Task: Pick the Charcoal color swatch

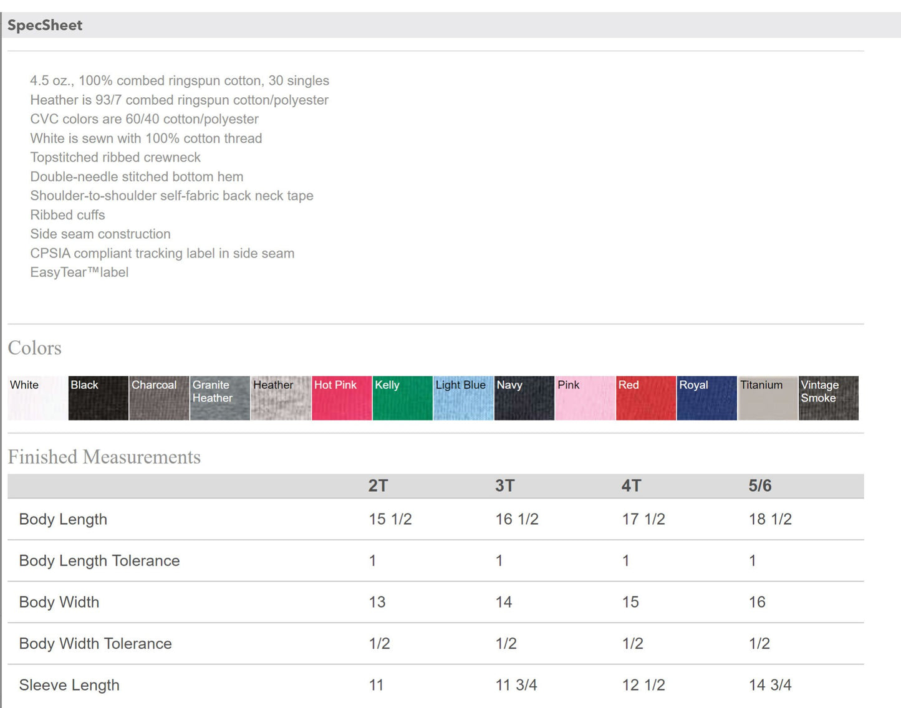Action: tap(159, 398)
